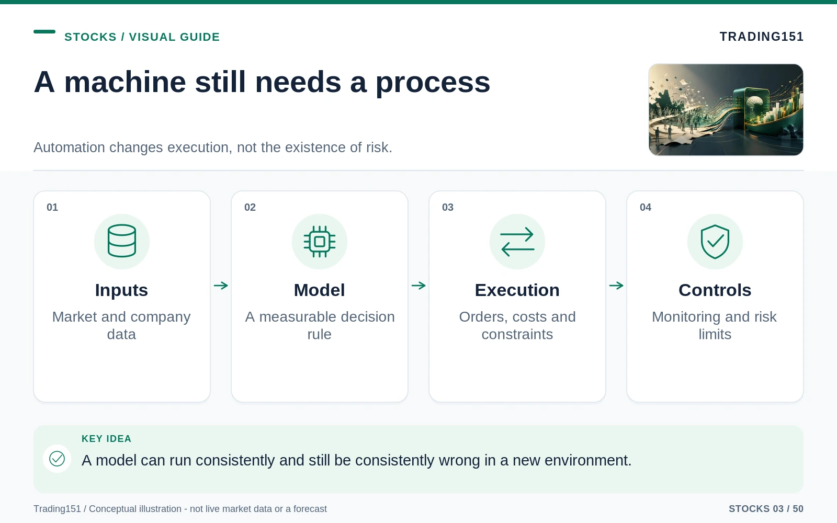This screenshot has height=523, width=837.
Task: Click the step number "03" label
Action: coord(448,207)
